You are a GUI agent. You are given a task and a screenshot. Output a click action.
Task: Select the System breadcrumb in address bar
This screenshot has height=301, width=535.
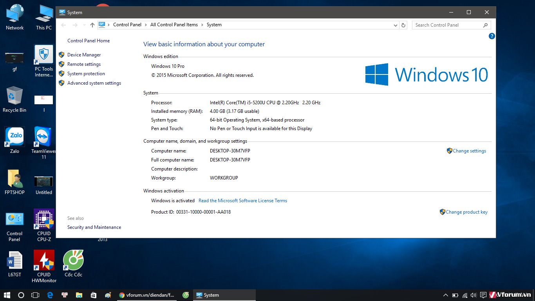214,25
